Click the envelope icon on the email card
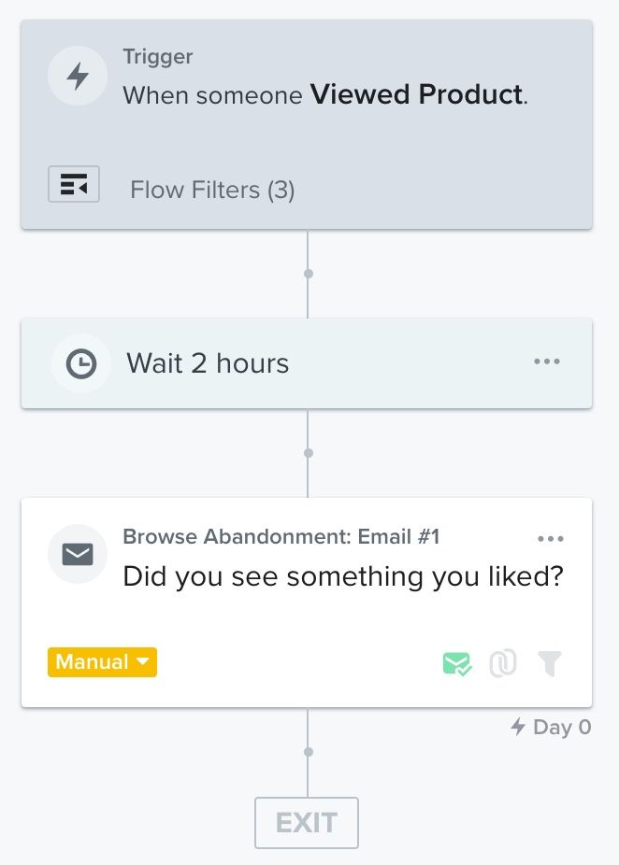The image size is (619, 865). click(x=78, y=554)
